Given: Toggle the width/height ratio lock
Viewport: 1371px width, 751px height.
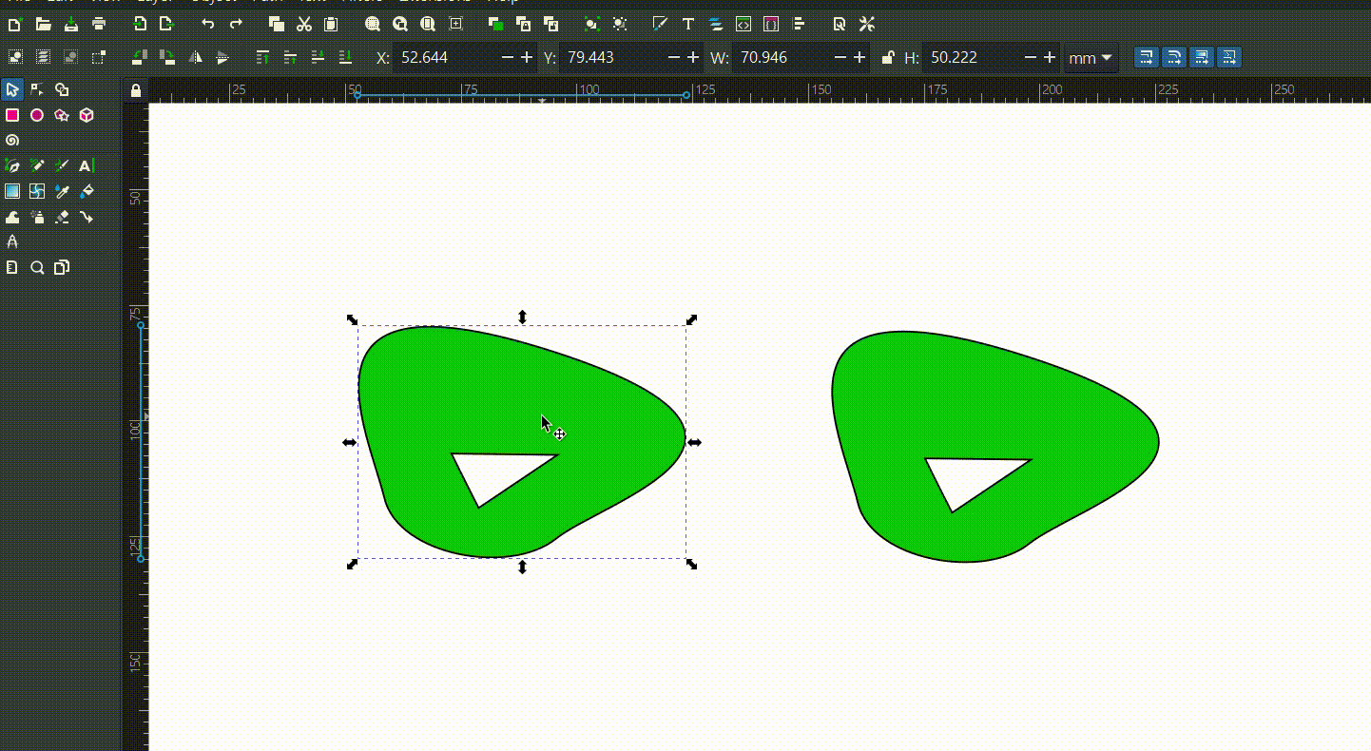Looking at the screenshot, I should tap(888, 58).
